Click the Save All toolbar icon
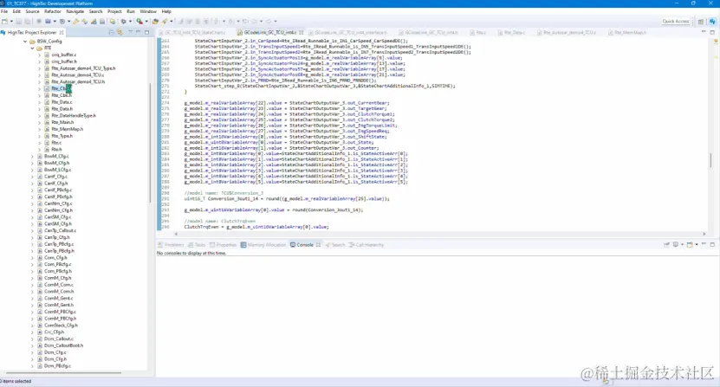 pyautogui.click(x=28, y=21)
